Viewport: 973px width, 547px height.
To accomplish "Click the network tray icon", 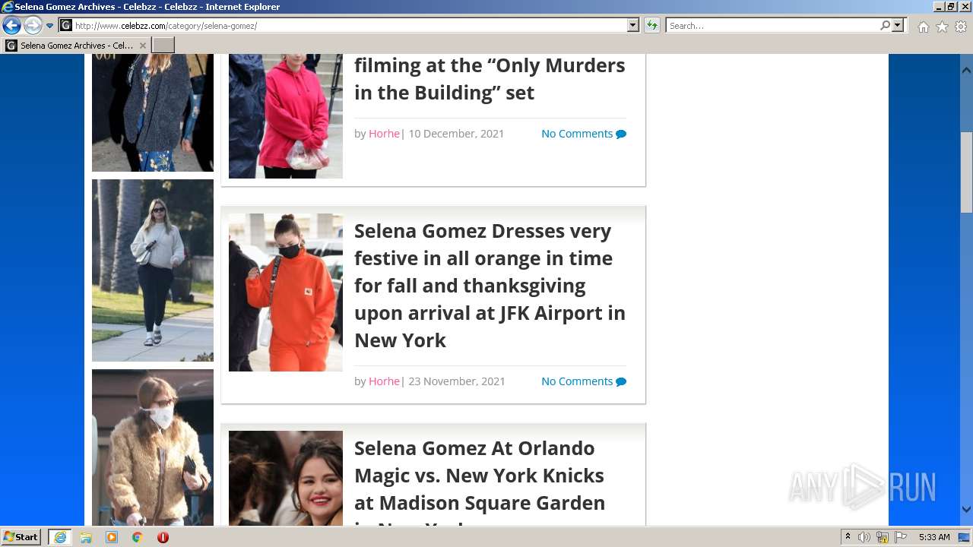I will pyautogui.click(x=883, y=537).
